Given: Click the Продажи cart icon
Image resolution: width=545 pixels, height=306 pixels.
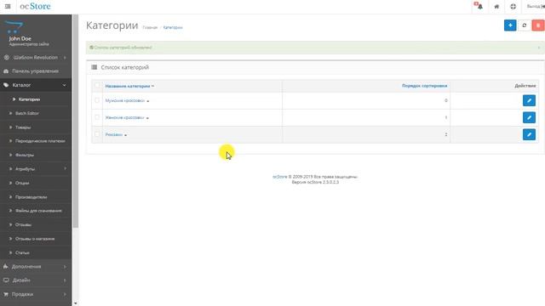Looking at the screenshot, I should pyautogui.click(x=6, y=294).
